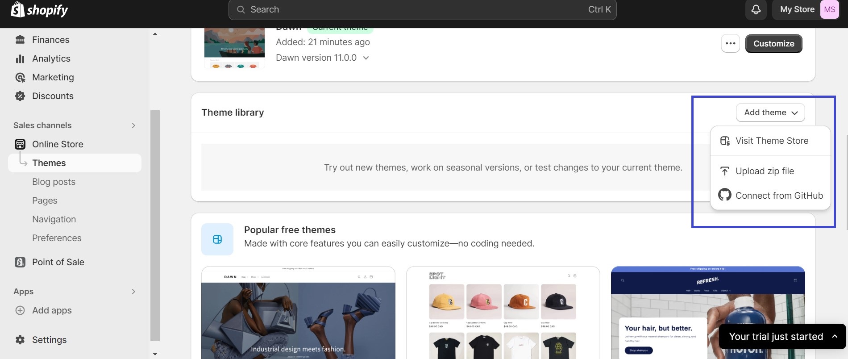Viewport: 848px width, 359px height.
Task: Select the Dawn free theme preview
Action: [298, 313]
